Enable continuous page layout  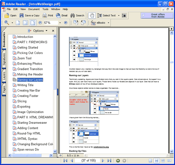click(157, 161)
